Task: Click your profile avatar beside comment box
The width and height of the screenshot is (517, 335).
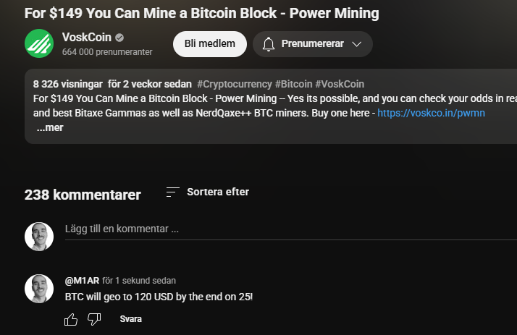Action: [39, 237]
